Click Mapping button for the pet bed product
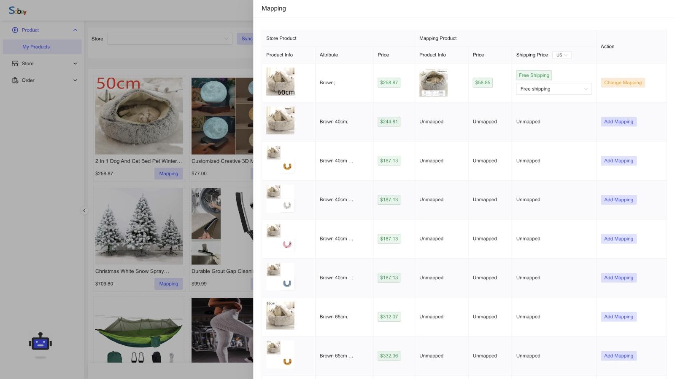This screenshot has width=675, height=379. (x=169, y=173)
